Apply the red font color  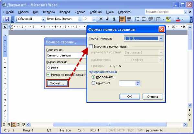coord(178,19)
